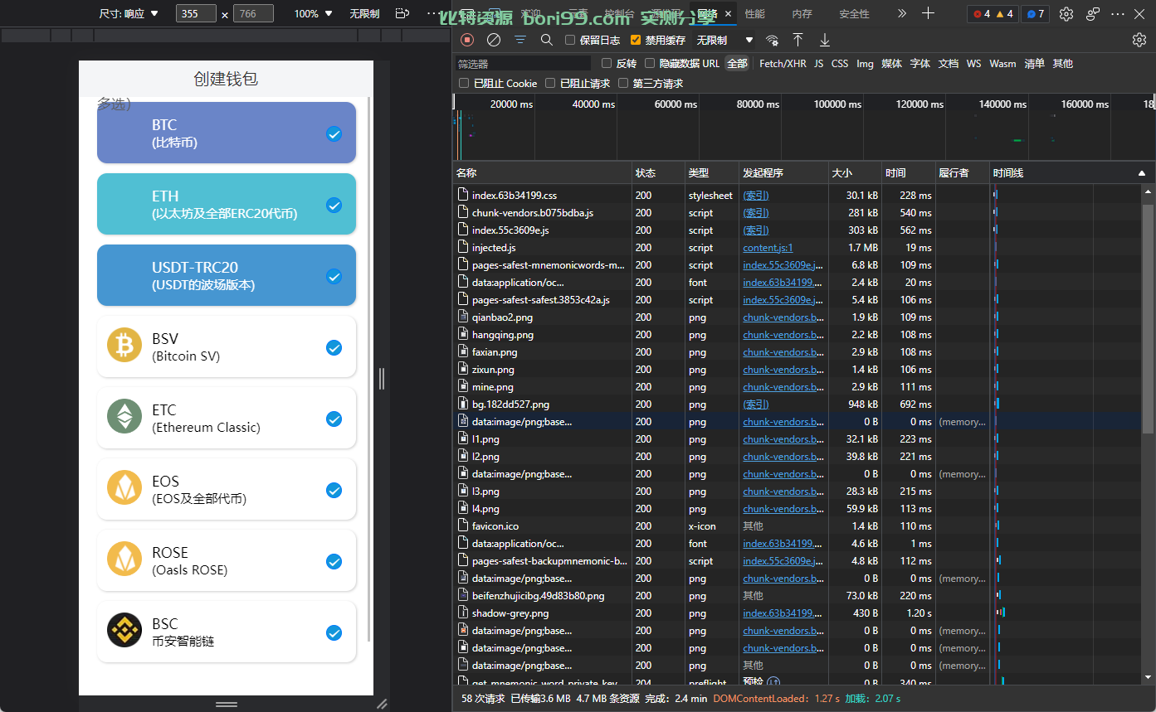Image resolution: width=1156 pixels, height=712 pixels.
Task: Select the Fetch/XHR filter
Action: [x=783, y=63]
